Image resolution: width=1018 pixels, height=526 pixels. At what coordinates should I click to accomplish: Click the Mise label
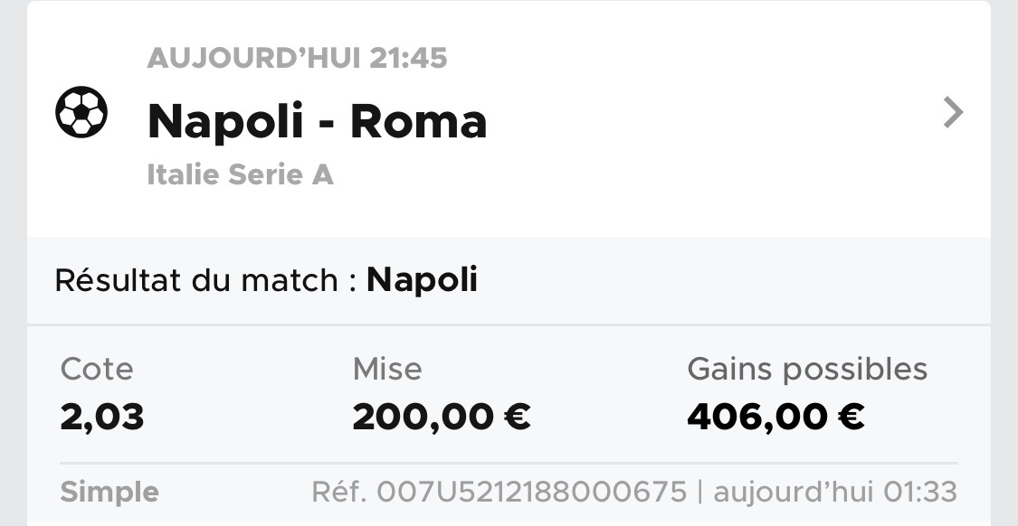click(386, 369)
